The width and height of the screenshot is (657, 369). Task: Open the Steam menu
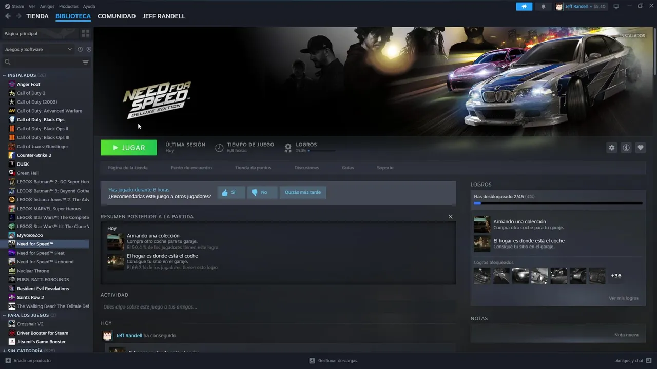(x=14, y=6)
